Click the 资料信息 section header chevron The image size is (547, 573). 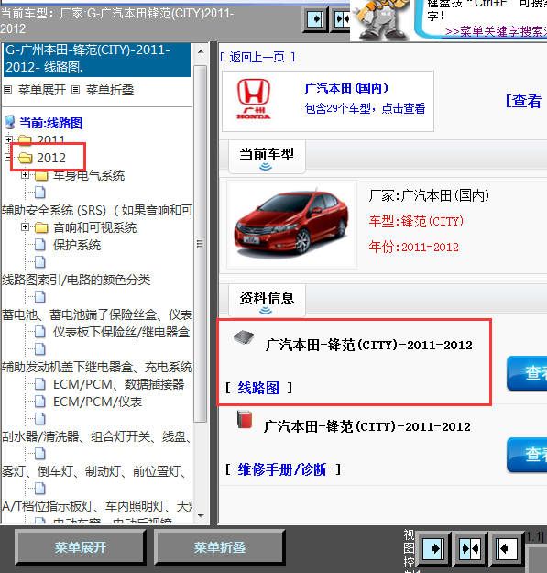266,311
